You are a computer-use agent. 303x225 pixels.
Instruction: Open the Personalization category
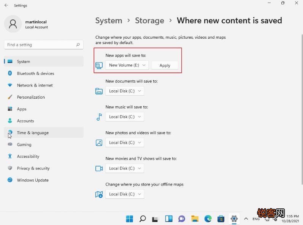44,97
